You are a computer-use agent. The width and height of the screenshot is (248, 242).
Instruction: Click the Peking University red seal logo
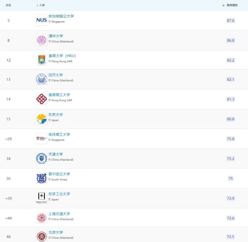coord(42,236)
